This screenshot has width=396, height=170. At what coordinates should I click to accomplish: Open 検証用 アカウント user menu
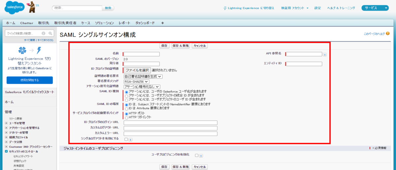pos(295,8)
